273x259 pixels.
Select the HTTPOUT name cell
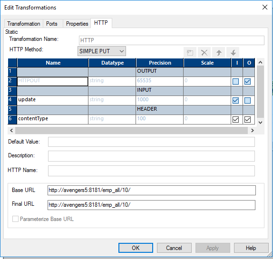(x=53, y=81)
